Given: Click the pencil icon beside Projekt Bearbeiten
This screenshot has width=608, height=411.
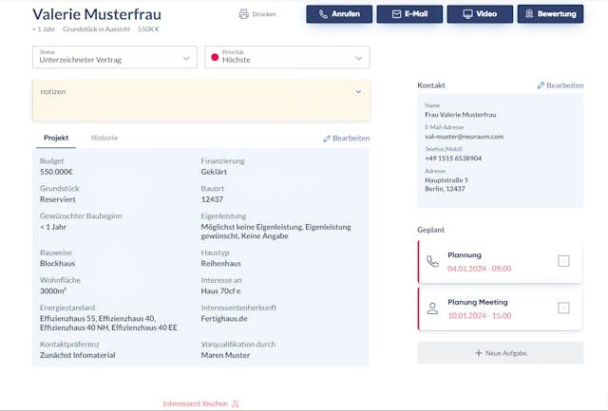Looking at the screenshot, I should click(327, 139).
